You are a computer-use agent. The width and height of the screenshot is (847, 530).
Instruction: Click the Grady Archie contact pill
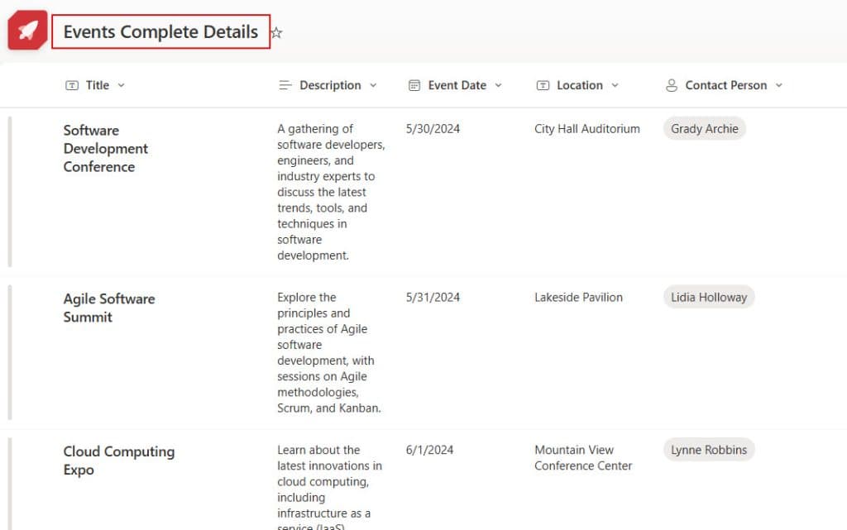click(x=704, y=128)
